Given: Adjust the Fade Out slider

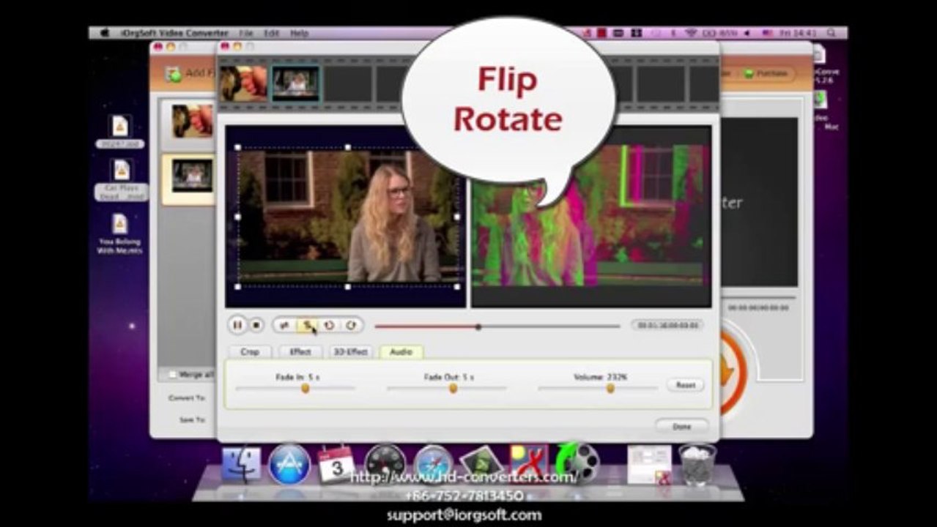Looking at the screenshot, I should point(448,389).
